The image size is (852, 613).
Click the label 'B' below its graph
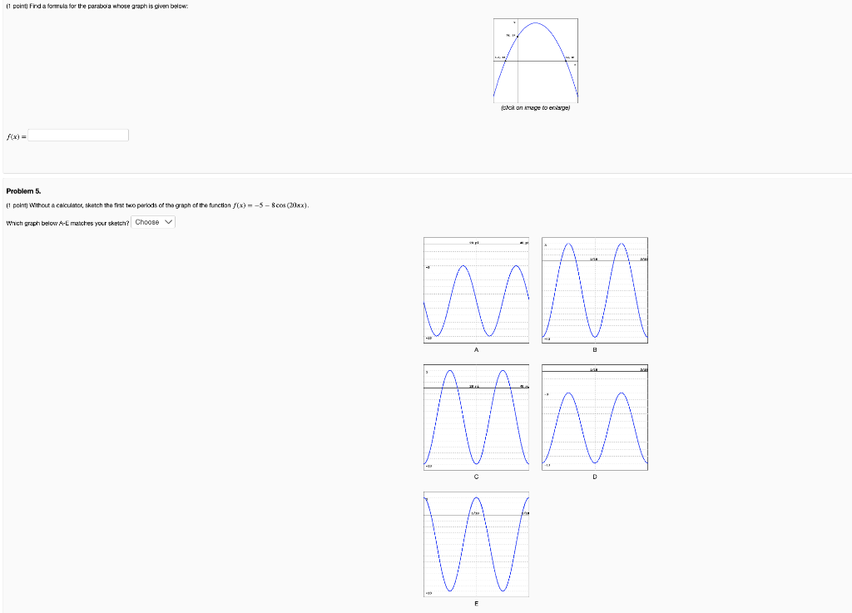point(594,349)
